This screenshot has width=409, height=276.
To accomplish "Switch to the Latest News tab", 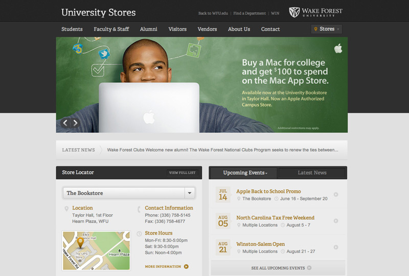I will pos(312,173).
